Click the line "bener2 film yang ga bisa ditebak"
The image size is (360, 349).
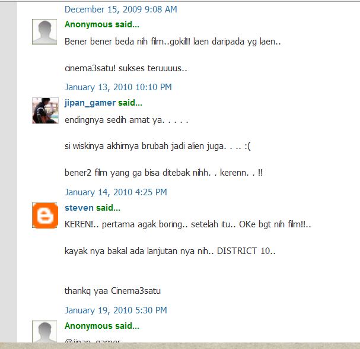click(x=164, y=173)
